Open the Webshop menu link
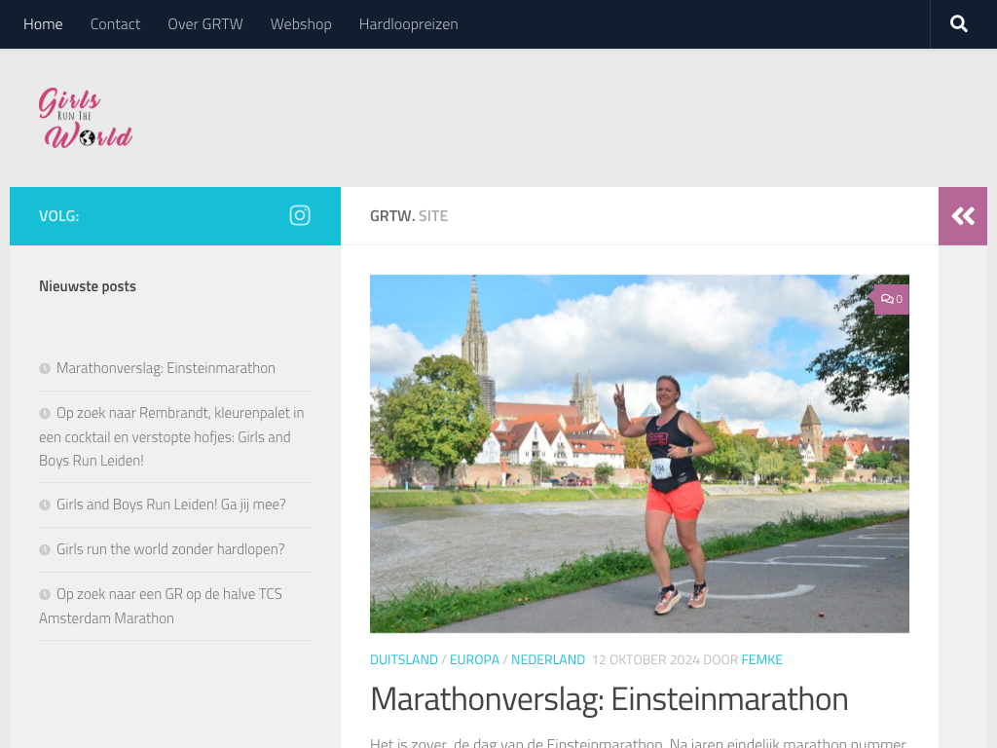This screenshot has height=748, width=997. (301, 24)
